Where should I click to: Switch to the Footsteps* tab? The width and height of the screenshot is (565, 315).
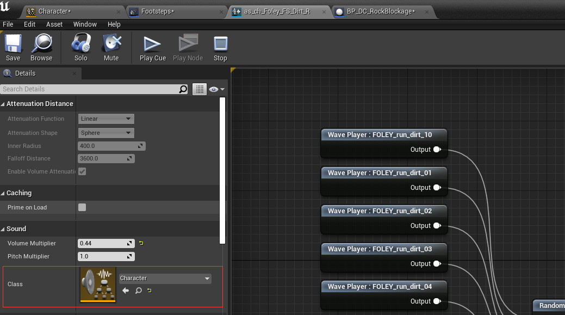click(x=176, y=11)
